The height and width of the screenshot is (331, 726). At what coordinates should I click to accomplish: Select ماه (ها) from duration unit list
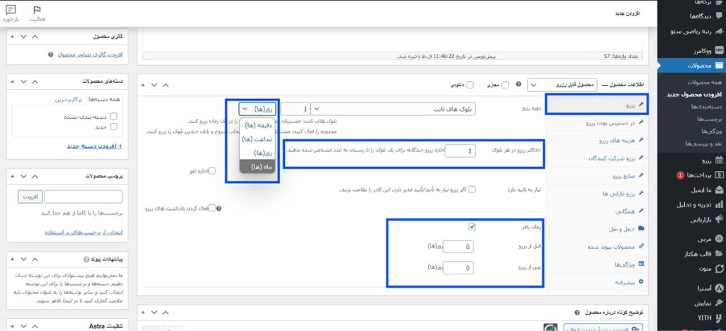(x=253, y=166)
